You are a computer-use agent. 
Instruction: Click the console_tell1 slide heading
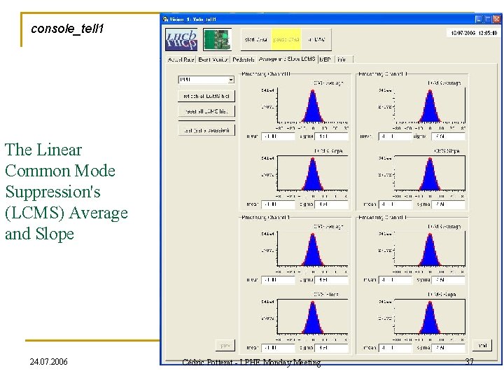[67, 29]
